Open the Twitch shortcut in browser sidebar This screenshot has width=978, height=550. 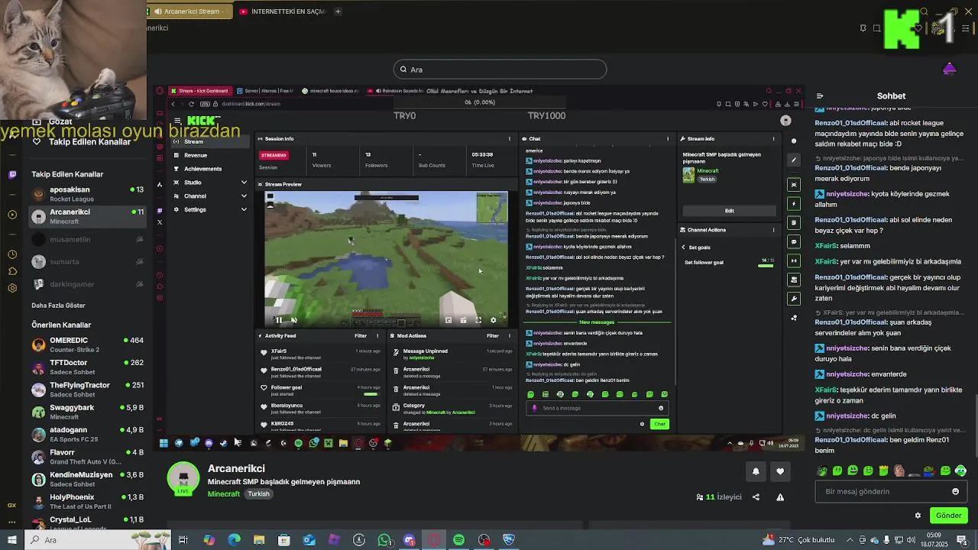click(12, 175)
